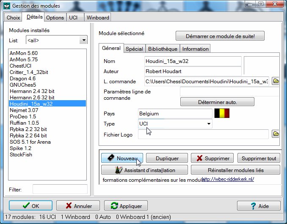The height and width of the screenshot is (224, 287).
Task: Open the Winboard tab
Action: point(98,18)
